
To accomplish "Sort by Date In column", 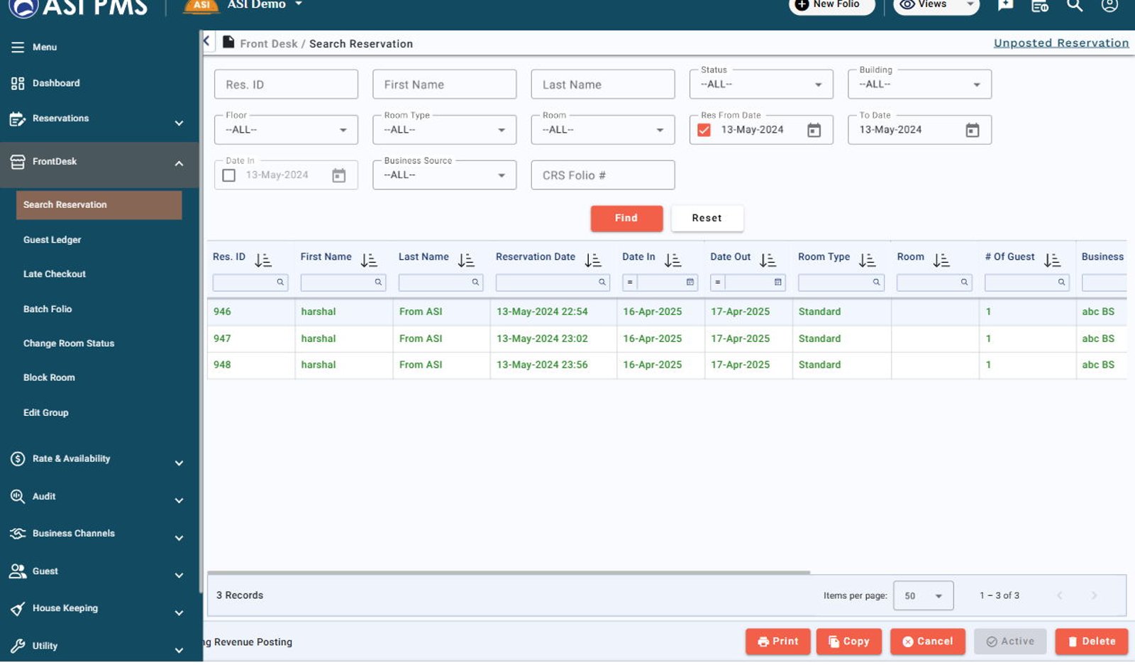I will [x=672, y=260].
